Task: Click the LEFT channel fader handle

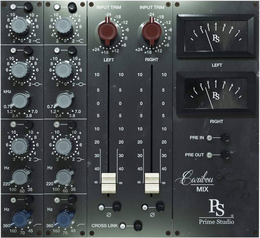Action: tap(108, 183)
